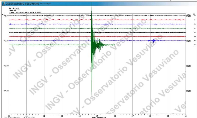Click the UTC label at top right of plot
The image size is (197, 118).
tap(189, 15)
